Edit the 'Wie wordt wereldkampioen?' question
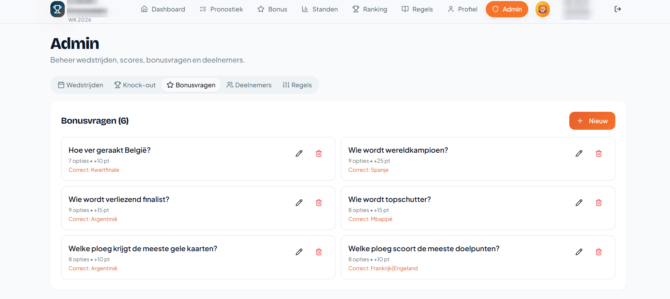670x299 pixels. click(579, 153)
